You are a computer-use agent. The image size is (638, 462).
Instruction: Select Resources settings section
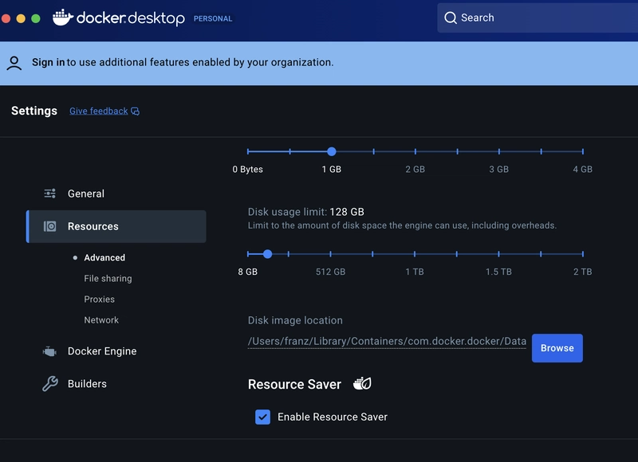coord(116,226)
